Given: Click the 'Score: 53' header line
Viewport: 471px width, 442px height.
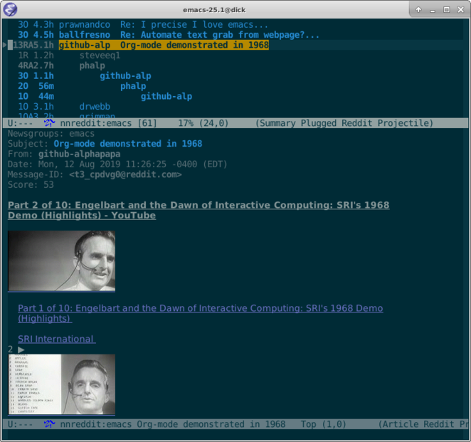Looking at the screenshot, I should [31, 184].
